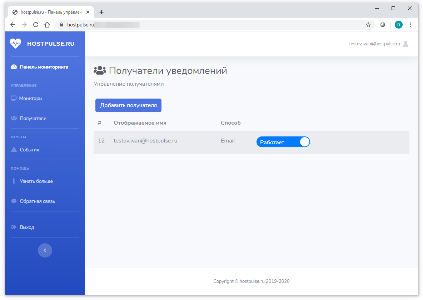Click the Выход logout icon
Screen dimensions: 423x300
pos(14,227)
